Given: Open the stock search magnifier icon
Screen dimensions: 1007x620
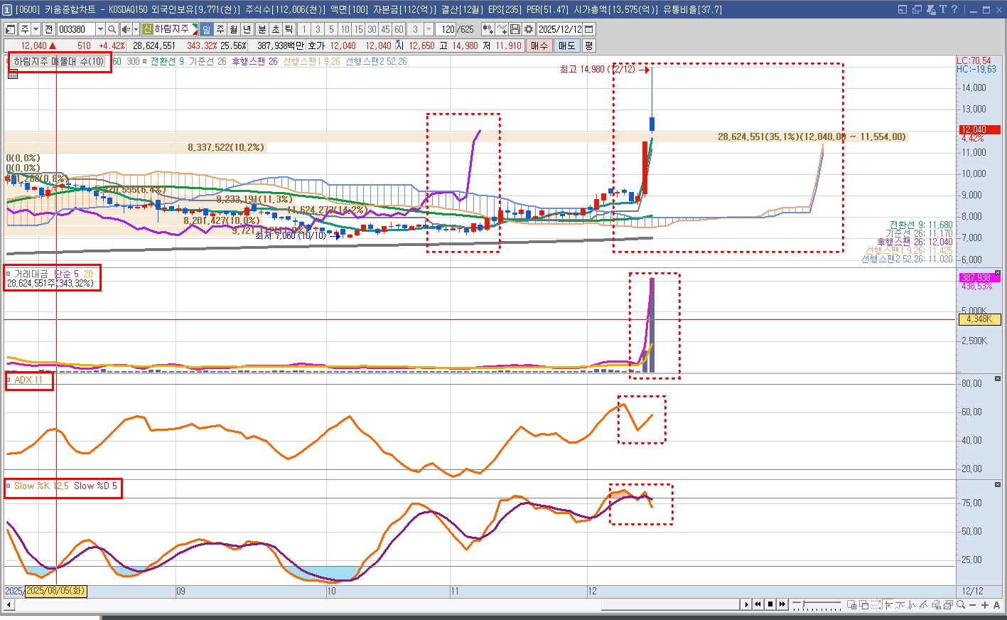Looking at the screenshot, I should 112,29.
